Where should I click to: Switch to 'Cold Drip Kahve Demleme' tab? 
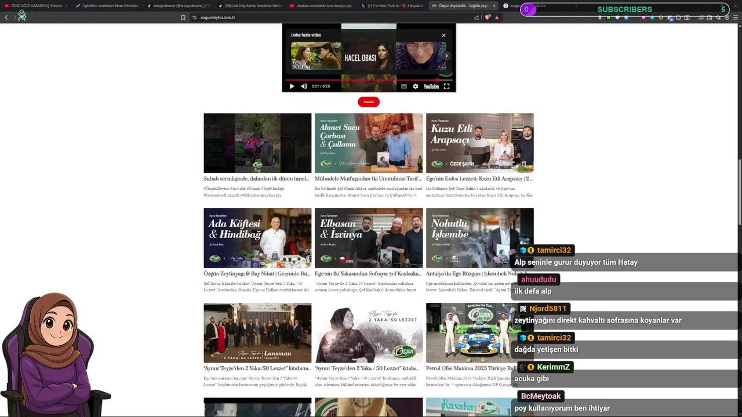point(250,6)
